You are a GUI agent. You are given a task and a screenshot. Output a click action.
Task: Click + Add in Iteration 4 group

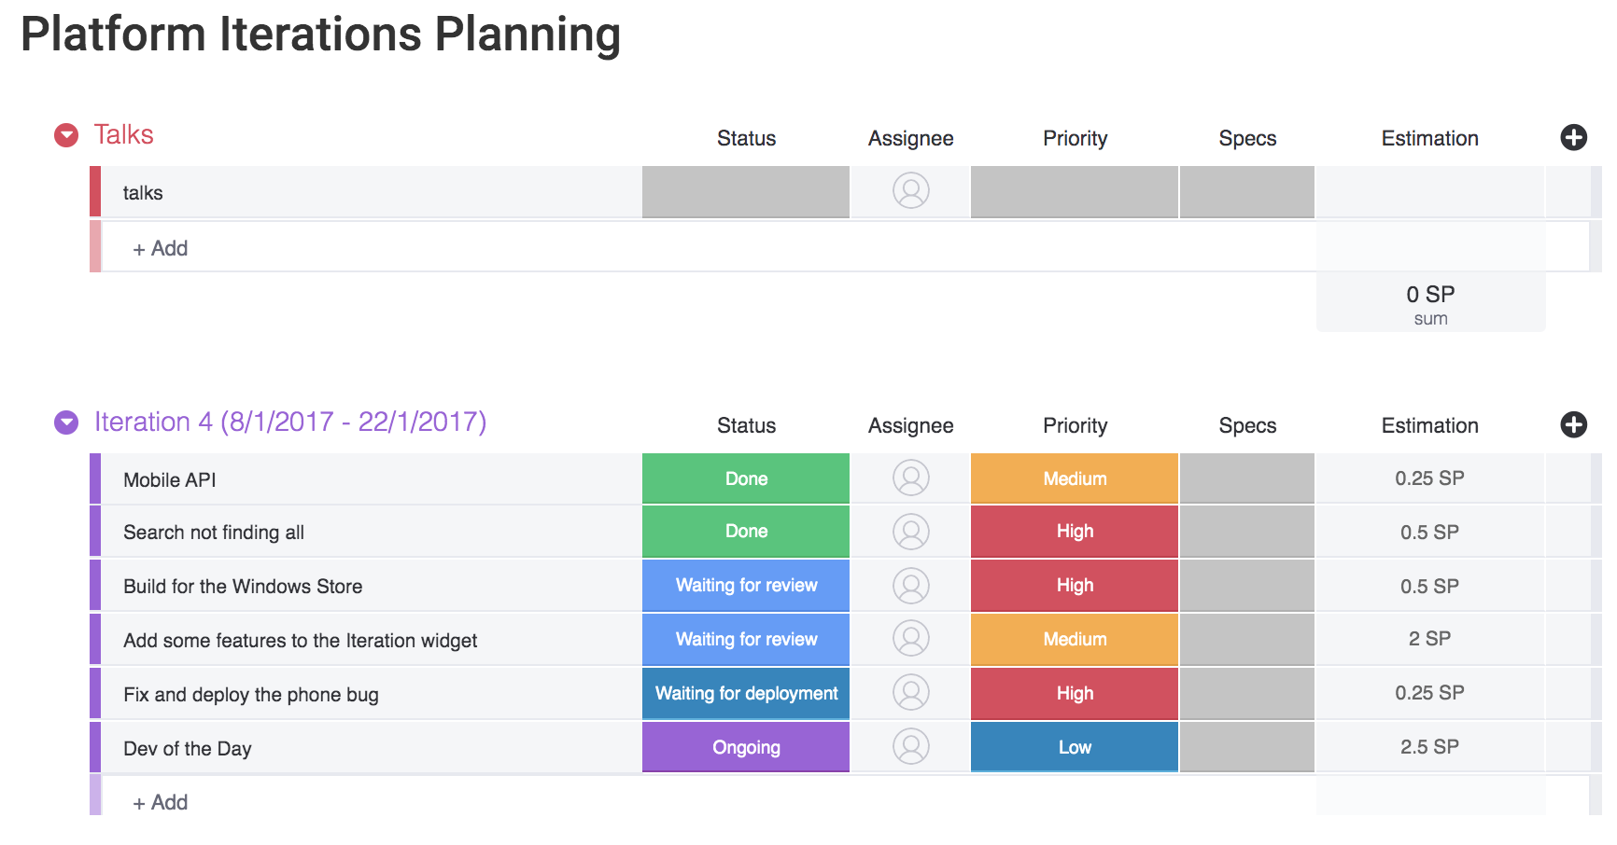161,803
